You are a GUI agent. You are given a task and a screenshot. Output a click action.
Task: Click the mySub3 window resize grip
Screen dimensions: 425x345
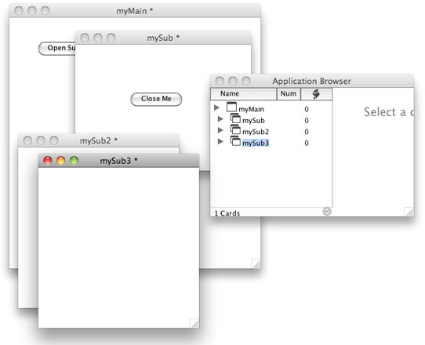pyautogui.click(x=194, y=323)
